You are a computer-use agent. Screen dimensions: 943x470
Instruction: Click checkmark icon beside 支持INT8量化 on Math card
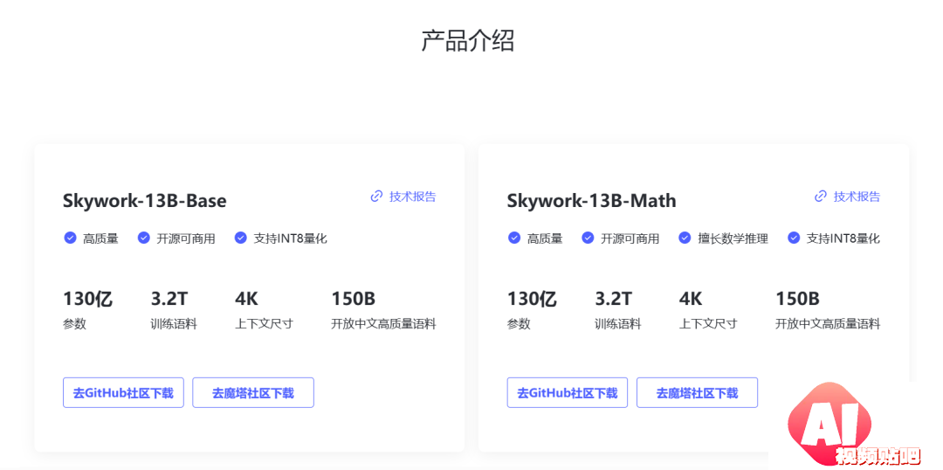tap(793, 238)
